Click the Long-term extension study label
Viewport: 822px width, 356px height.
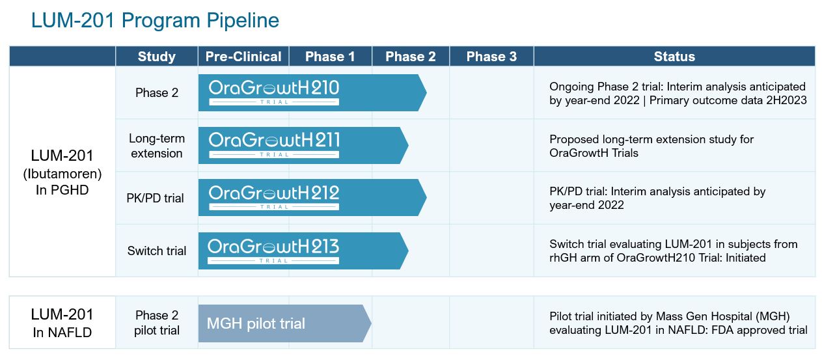(x=157, y=146)
